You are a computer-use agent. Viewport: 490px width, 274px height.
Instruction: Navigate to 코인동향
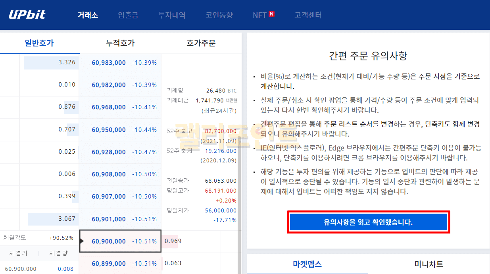[219, 15]
